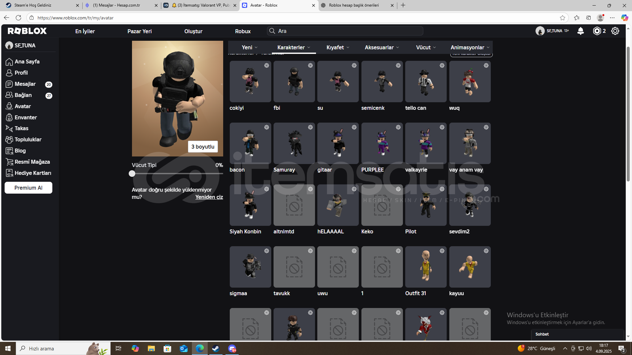This screenshot has height=355, width=632.
Task: Click the Ara search field
Action: point(345,31)
